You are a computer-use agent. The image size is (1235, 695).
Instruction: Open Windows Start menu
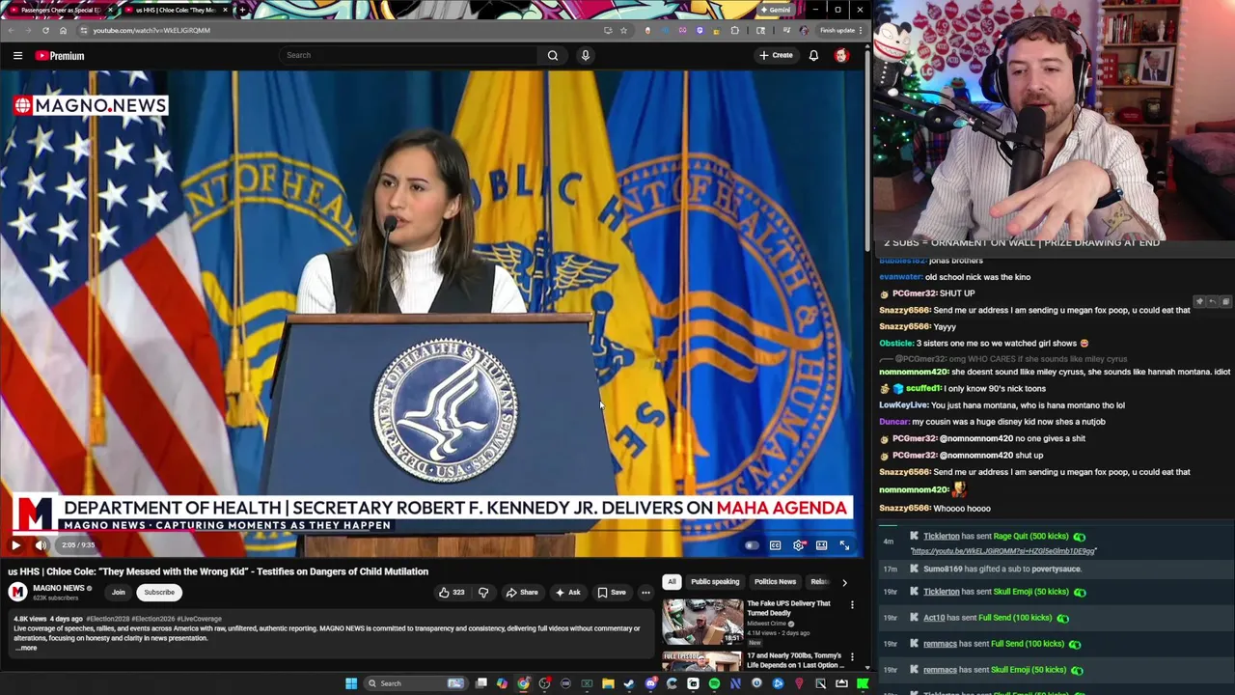click(x=351, y=683)
